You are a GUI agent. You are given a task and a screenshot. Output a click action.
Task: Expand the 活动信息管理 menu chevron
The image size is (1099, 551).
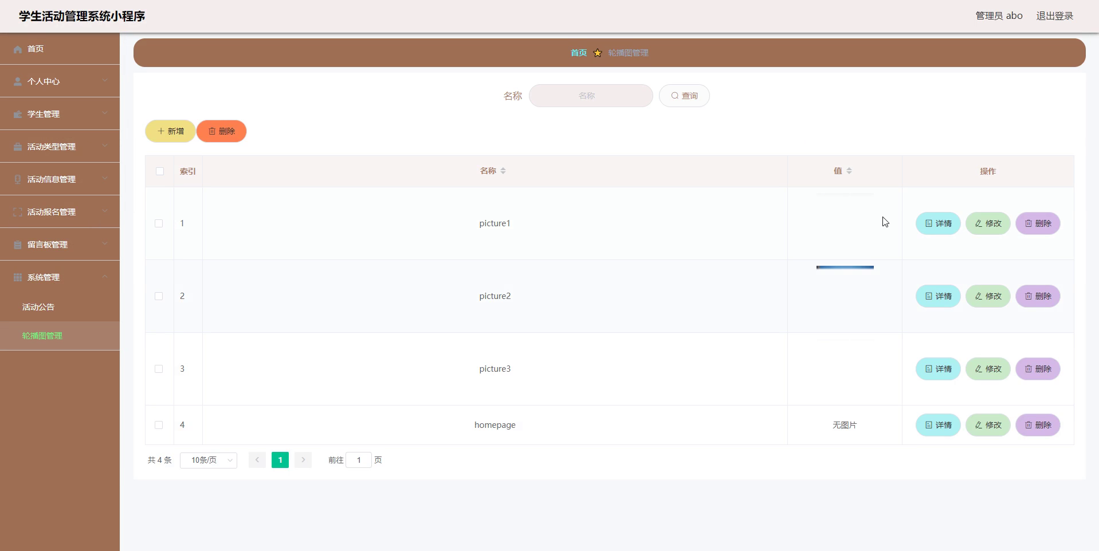click(x=105, y=179)
